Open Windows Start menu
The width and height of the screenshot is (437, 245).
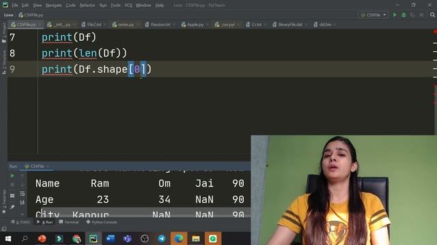(8, 239)
